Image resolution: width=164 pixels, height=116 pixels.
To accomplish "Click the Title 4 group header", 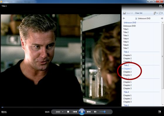I will point(126,92).
